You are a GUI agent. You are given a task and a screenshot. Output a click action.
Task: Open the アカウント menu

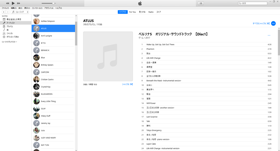point(49,8)
